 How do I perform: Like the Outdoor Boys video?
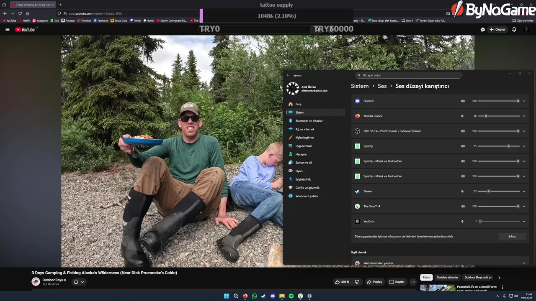click(342, 282)
